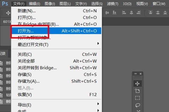Open the 滤镜(T) menu

(112, 4)
